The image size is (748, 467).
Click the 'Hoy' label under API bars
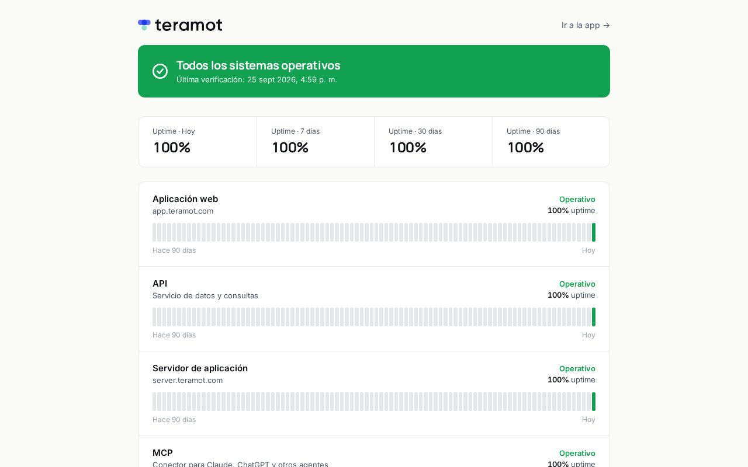(x=588, y=335)
